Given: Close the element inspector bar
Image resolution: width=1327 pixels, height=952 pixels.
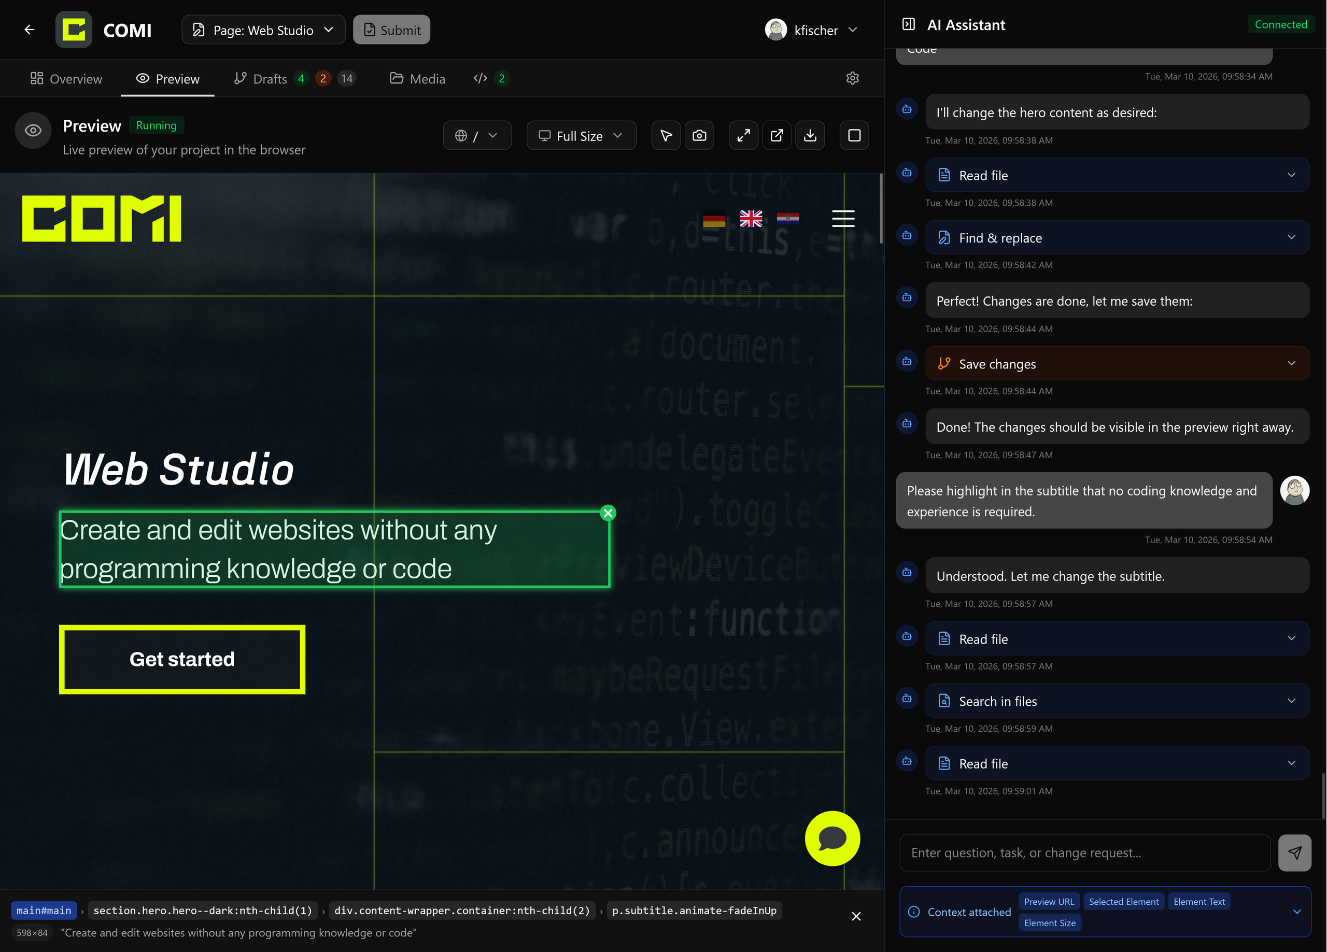Looking at the screenshot, I should [x=856, y=916].
